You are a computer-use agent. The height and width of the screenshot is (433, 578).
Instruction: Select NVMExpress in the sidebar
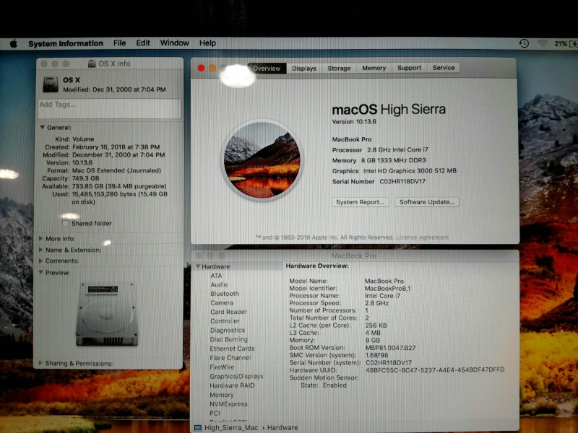228,404
